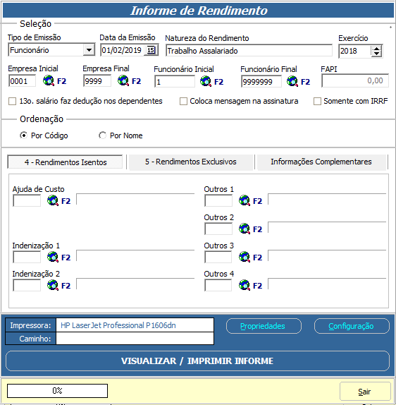Image resolution: width=396 pixels, height=405 pixels.
Task: Click F2 label beside Outros 4
Action: point(257,286)
